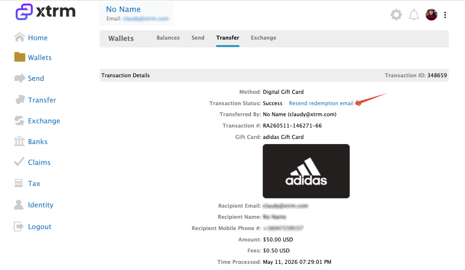This screenshot has width=465, height=270.
Task: Open settings with the gear icon
Action: (x=396, y=15)
